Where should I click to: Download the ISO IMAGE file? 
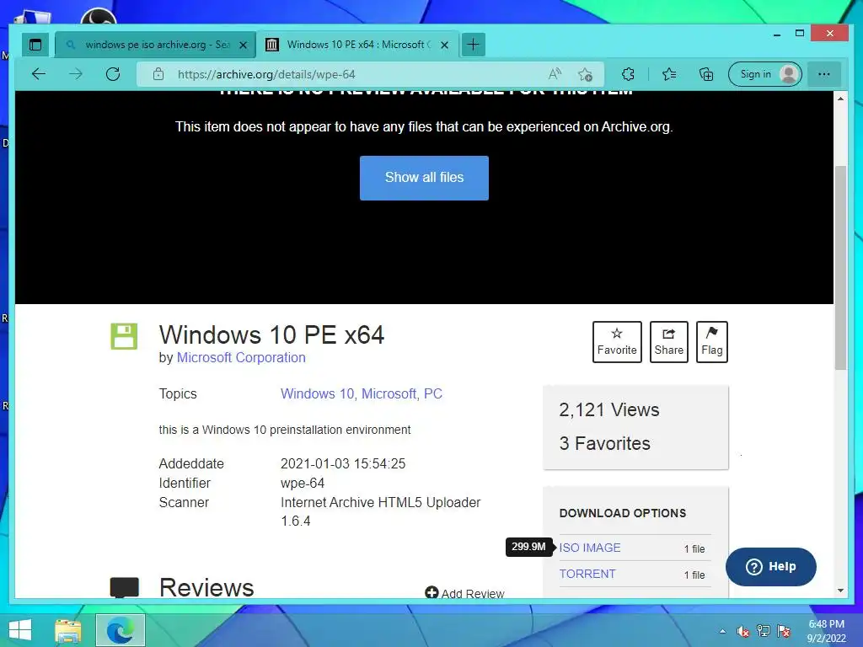590,548
